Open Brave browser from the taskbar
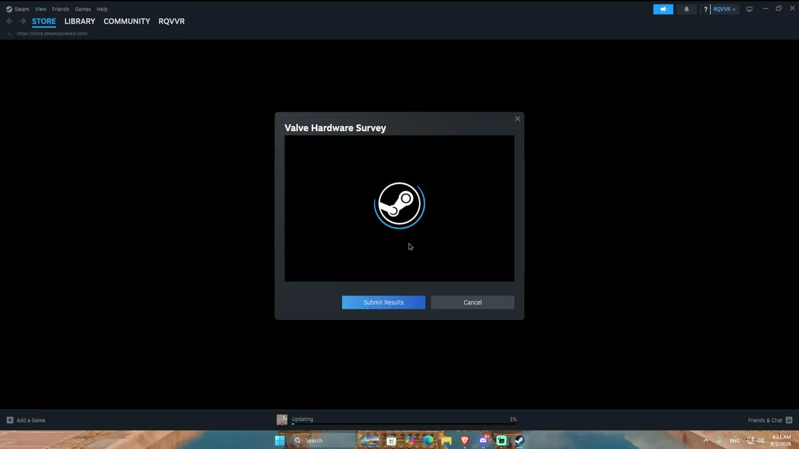Image resolution: width=799 pixels, height=449 pixels. coord(464,441)
